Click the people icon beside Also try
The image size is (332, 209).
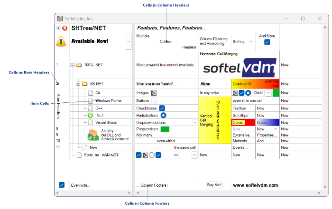coord(93,135)
